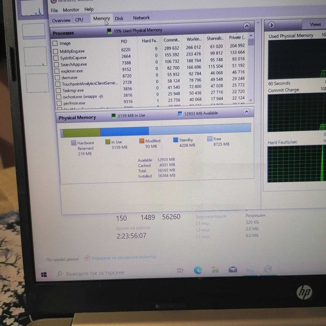Open the Help menu

(x=89, y=9)
